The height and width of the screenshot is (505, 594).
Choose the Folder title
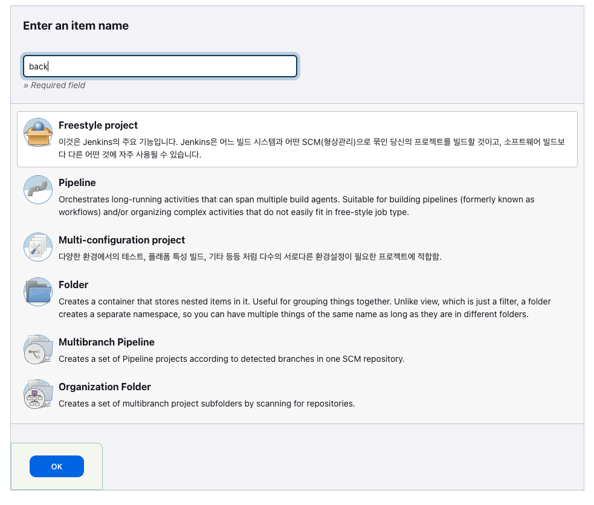point(73,285)
